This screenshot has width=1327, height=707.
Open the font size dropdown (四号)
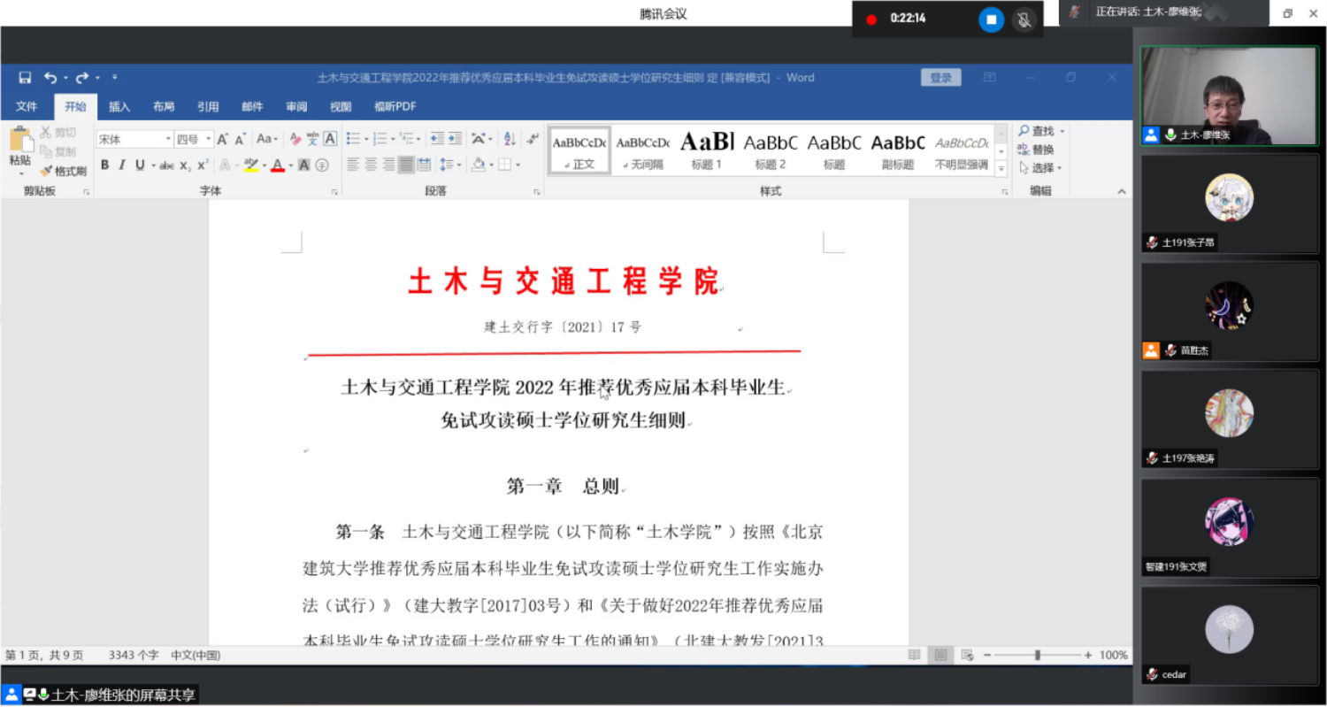click(x=209, y=139)
